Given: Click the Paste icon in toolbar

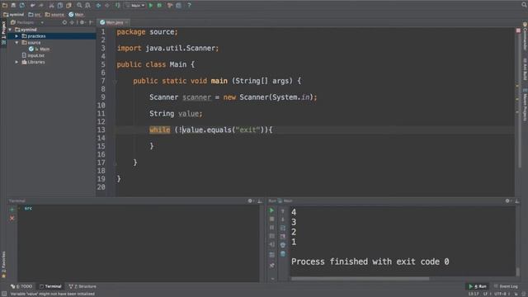Looking at the screenshot, I should tap(68, 6).
